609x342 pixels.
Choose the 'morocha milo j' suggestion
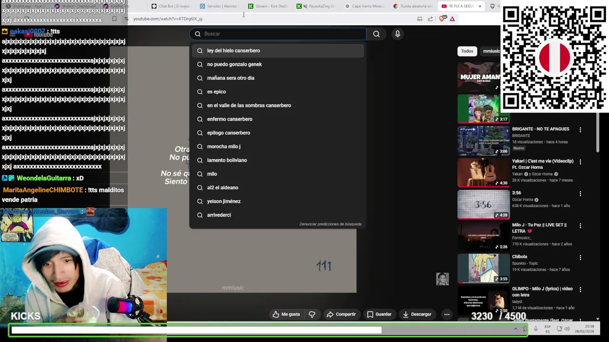(278, 146)
